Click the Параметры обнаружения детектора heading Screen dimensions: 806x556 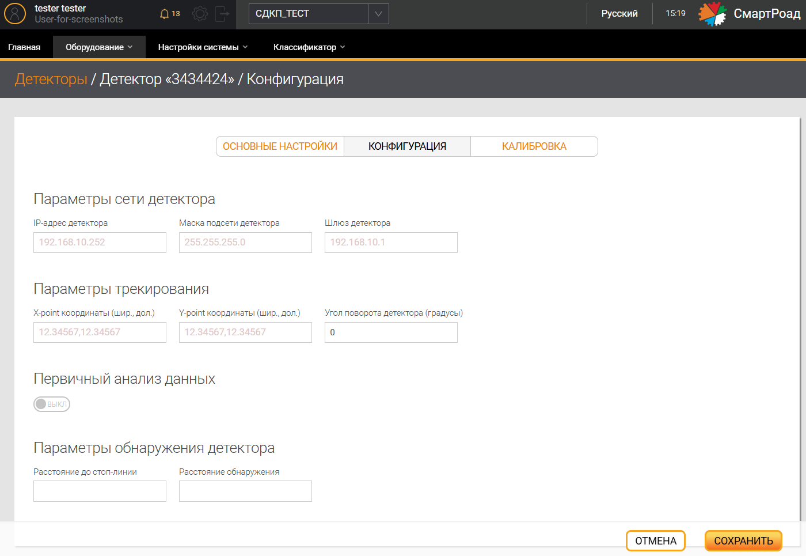coord(154,448)
